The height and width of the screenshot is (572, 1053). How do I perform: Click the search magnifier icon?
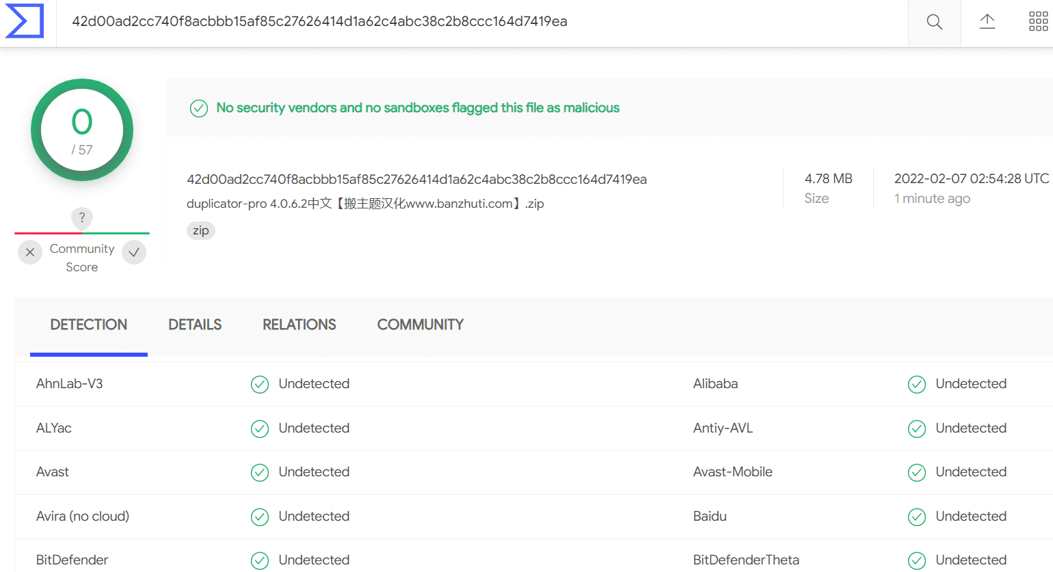pos(934,23)
